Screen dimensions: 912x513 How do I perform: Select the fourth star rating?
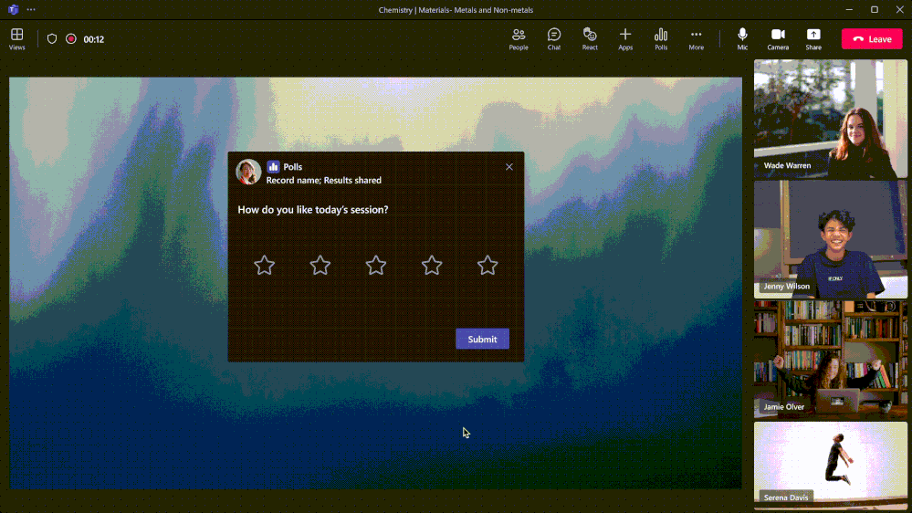click(x=432, y=266)
